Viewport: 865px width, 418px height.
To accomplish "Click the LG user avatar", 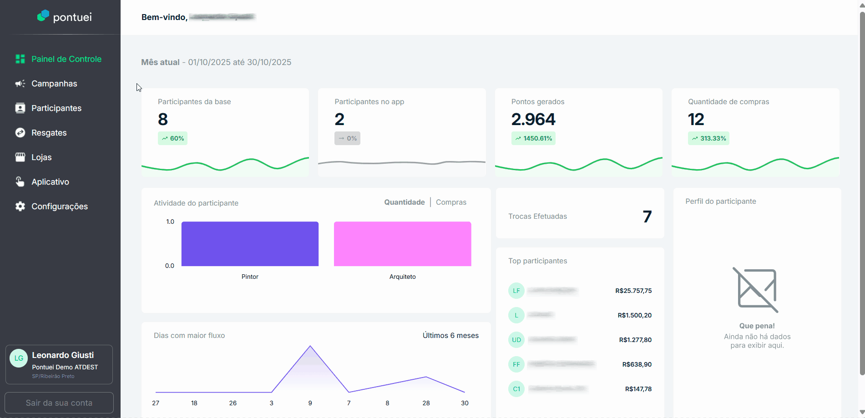I will [19, 358].
